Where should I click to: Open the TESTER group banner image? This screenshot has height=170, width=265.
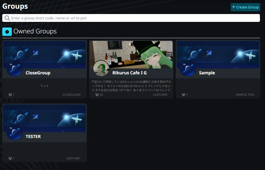(44, 118)
